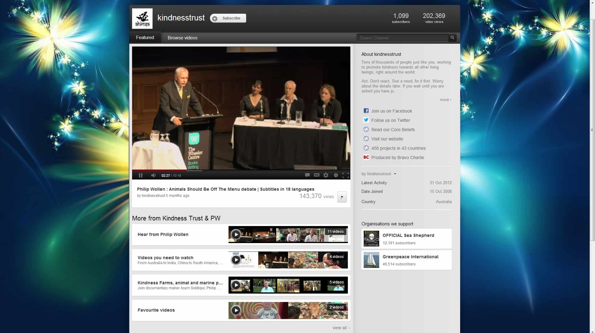This screenshot has width=595, height=333.
Task: Expand the About description with more
Action: [446, 100]
